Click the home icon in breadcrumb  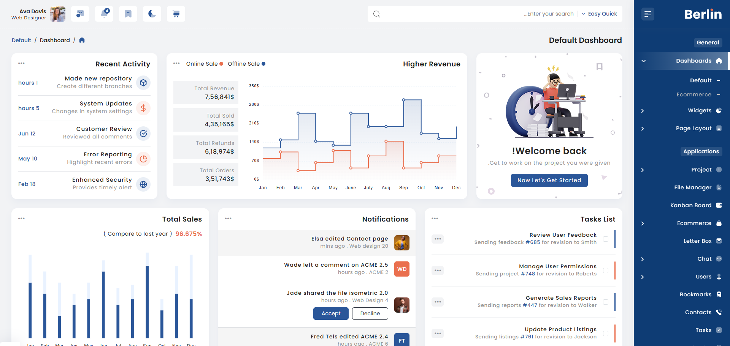[x=82, y=40]
